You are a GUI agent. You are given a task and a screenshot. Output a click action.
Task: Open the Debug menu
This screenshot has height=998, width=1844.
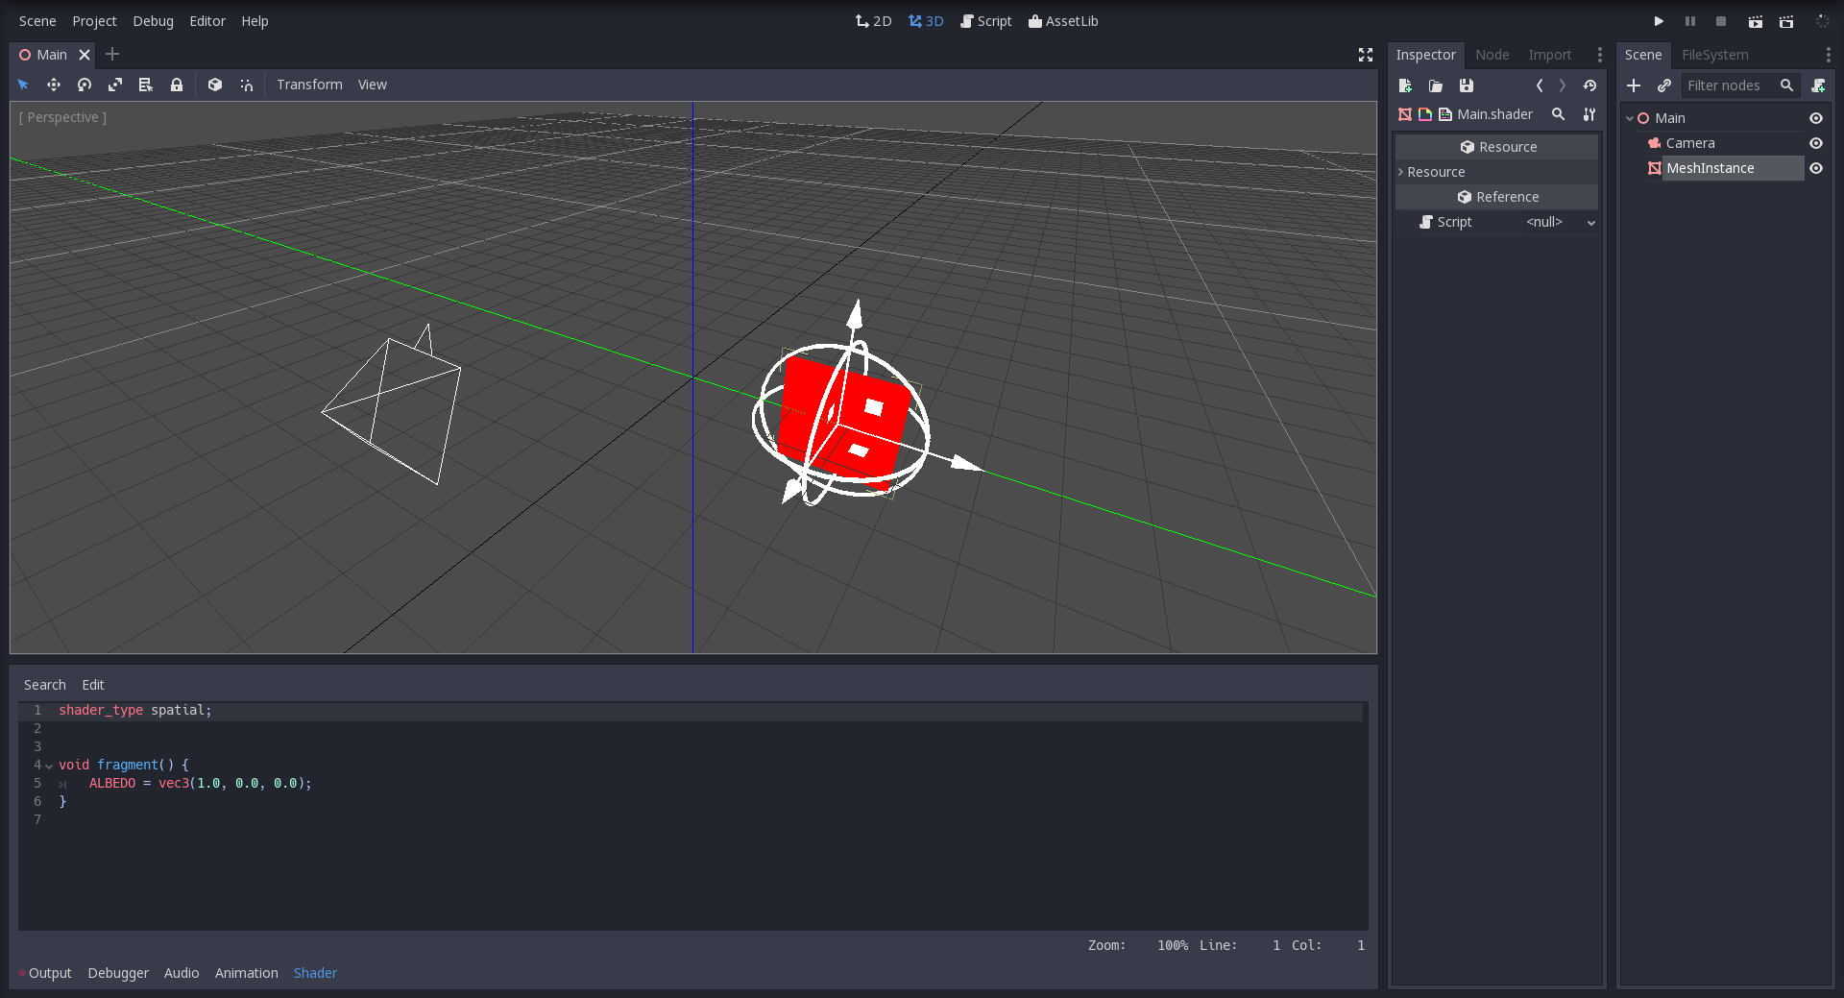tap(153, 21)
